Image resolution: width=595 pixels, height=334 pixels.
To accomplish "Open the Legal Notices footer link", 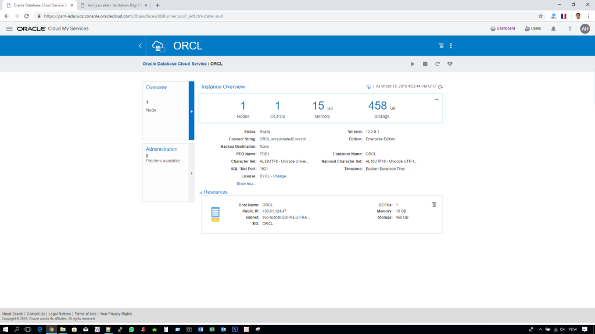I will pos(60,314).
